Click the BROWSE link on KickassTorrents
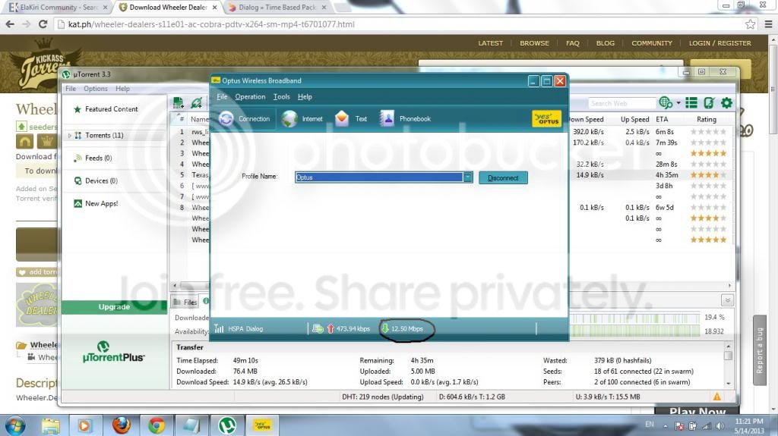The image size is (778, 436). [x=534, y=43]
